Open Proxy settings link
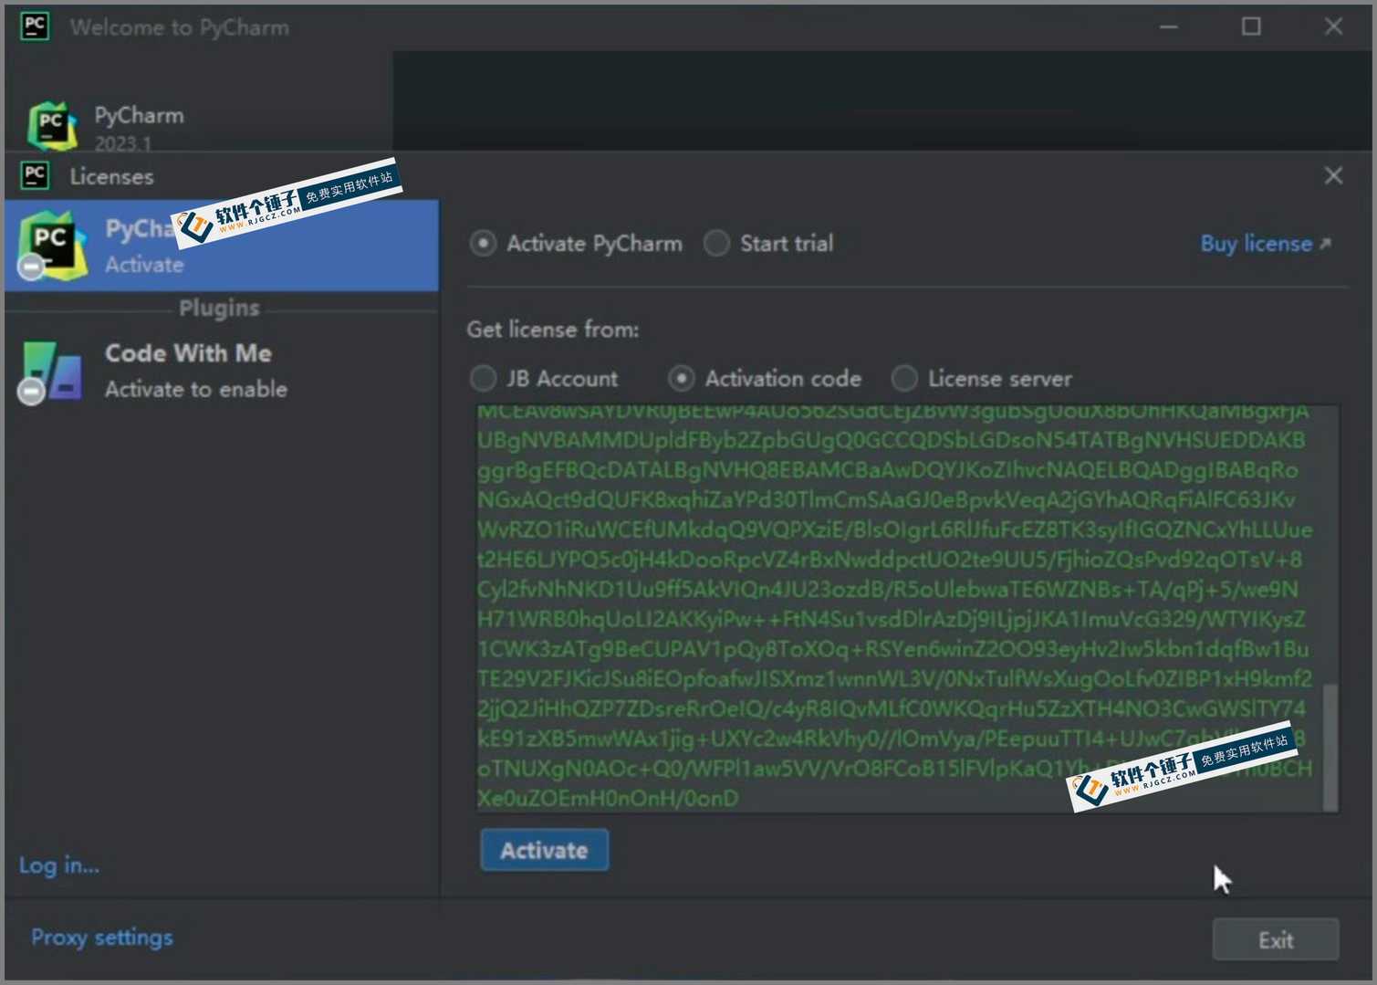1377x985 pixels. coord(102,938)
